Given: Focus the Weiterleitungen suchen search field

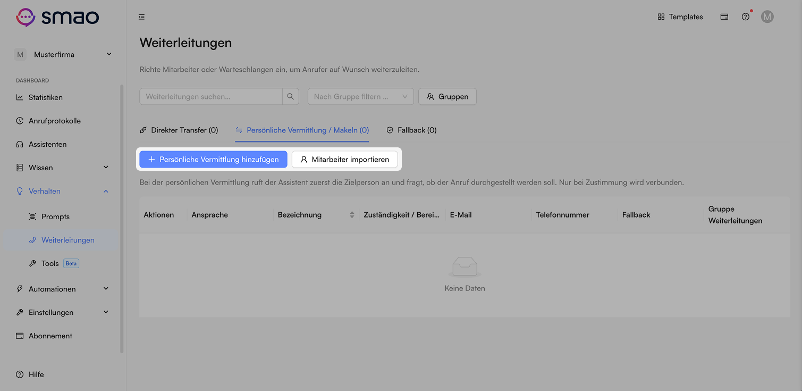Looking at the screenshot, I should 211,97.
